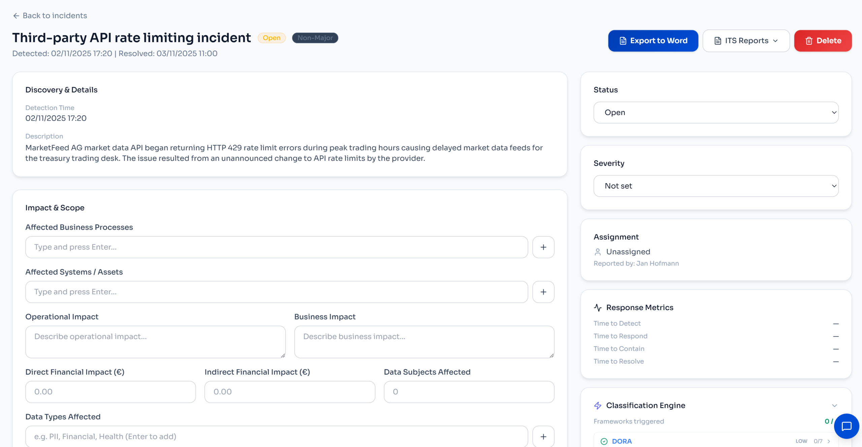Open the Status dropdown showing Open
The width and height of the screenshot is (862, 447).
coord(716,112)
